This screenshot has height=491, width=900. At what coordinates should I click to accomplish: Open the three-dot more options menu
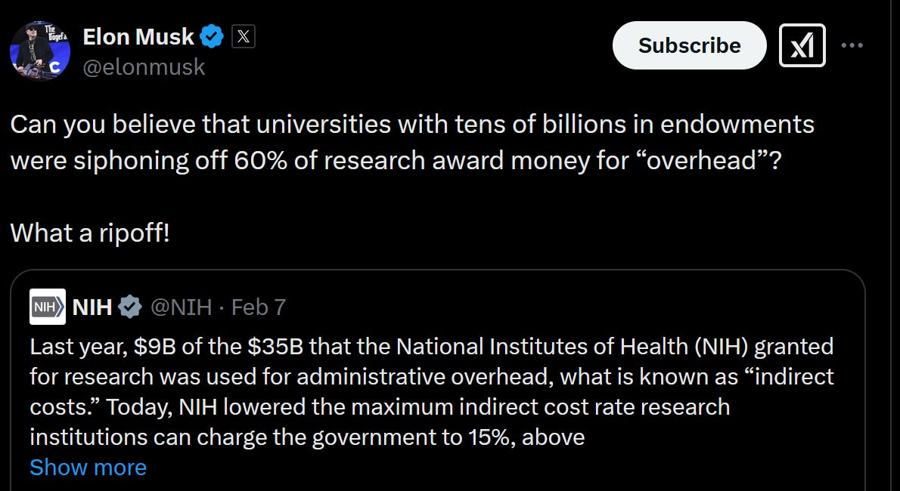click(x=852, y=45)
